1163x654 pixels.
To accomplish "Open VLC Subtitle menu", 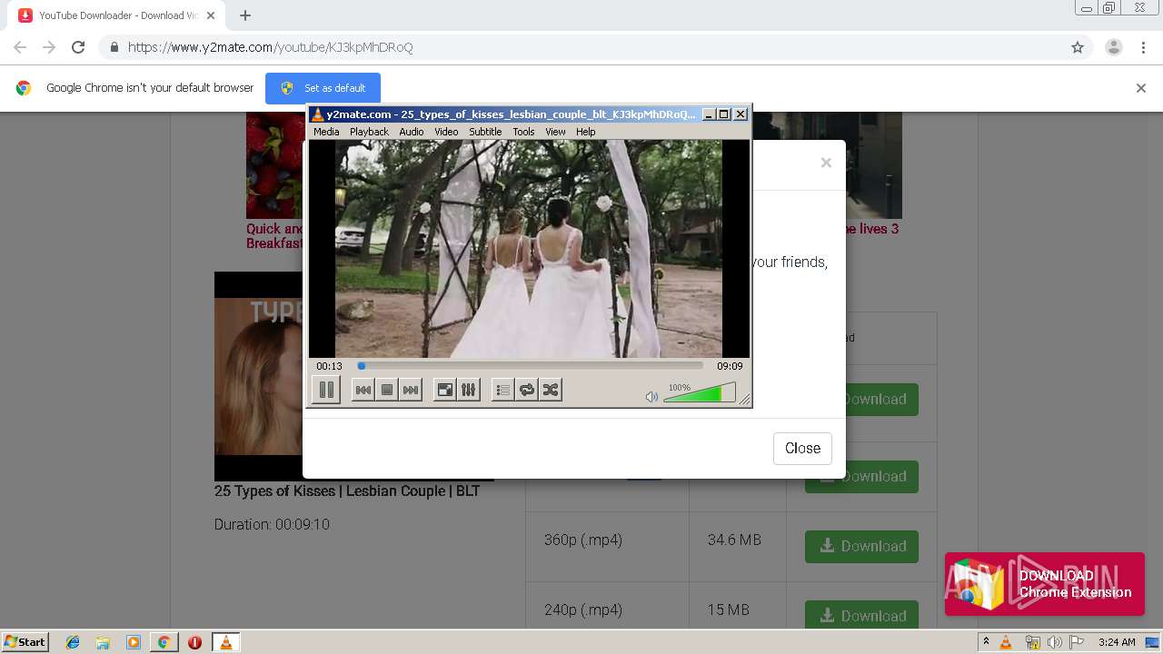I will tap(485, 132).
